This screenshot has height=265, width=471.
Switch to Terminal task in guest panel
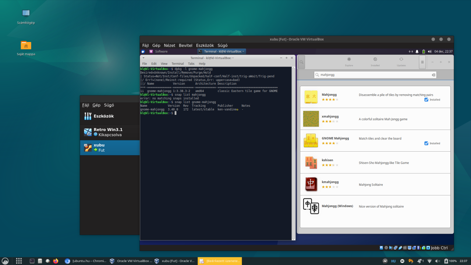tap(222, 52)
